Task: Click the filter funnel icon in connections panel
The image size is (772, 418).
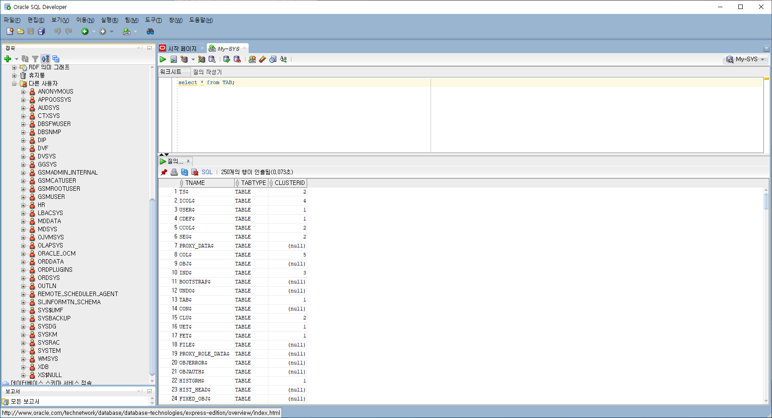Action: tap(35, 59)
